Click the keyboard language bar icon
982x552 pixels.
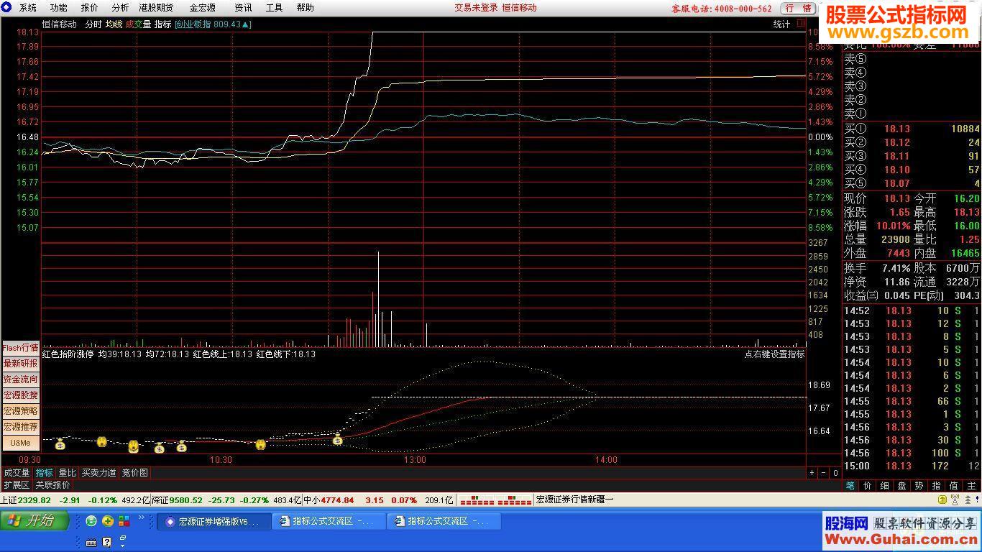click(91, 542)
